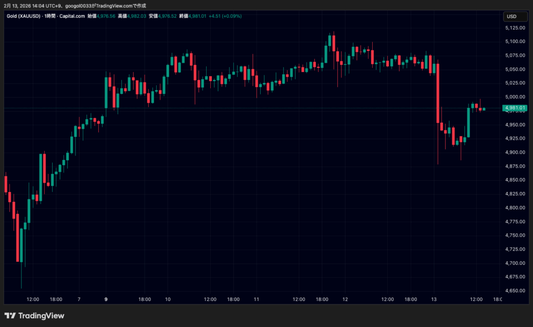Click the large red candle after marker 13
This screenshot has height=327, width=533.
[x=438, y=92]
